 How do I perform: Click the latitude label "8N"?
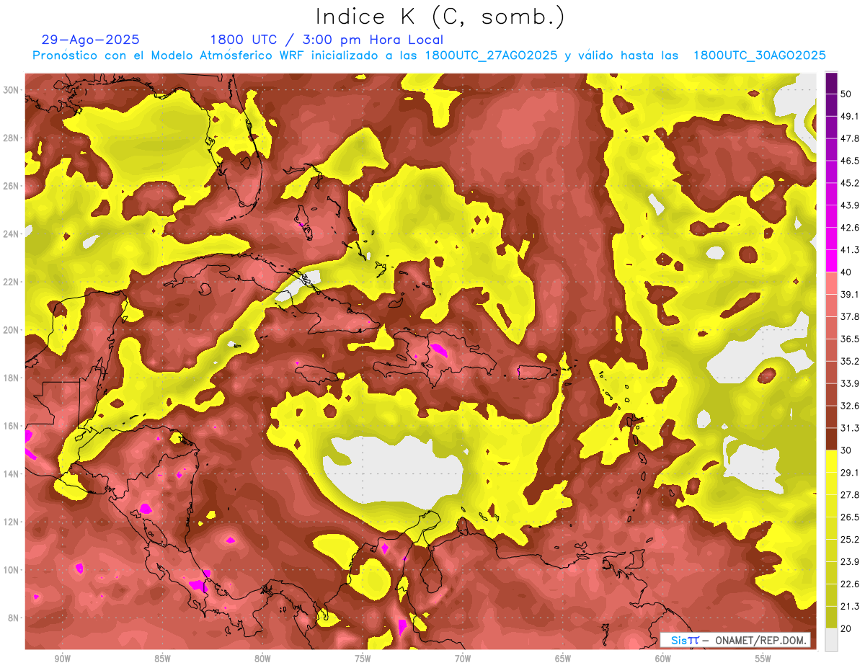click(14, 618)
